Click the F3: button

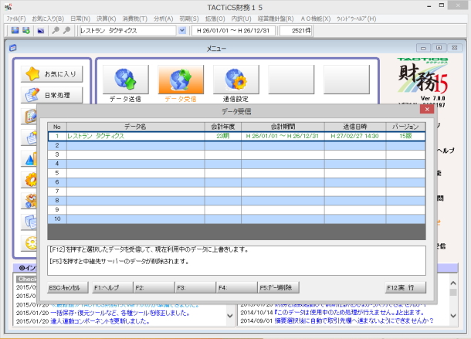coord(195,287)
